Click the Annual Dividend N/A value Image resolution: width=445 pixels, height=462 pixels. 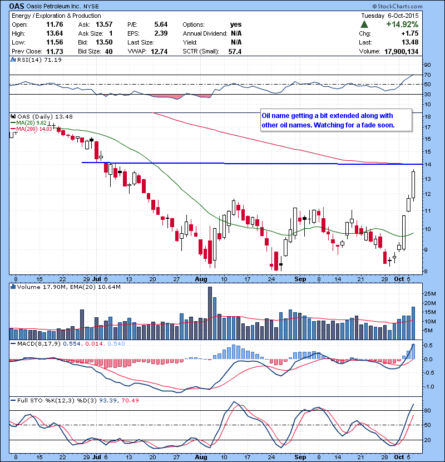click(236, 33)
